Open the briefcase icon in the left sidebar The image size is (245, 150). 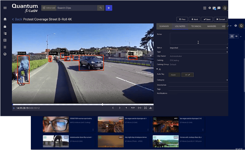[5, 26]
